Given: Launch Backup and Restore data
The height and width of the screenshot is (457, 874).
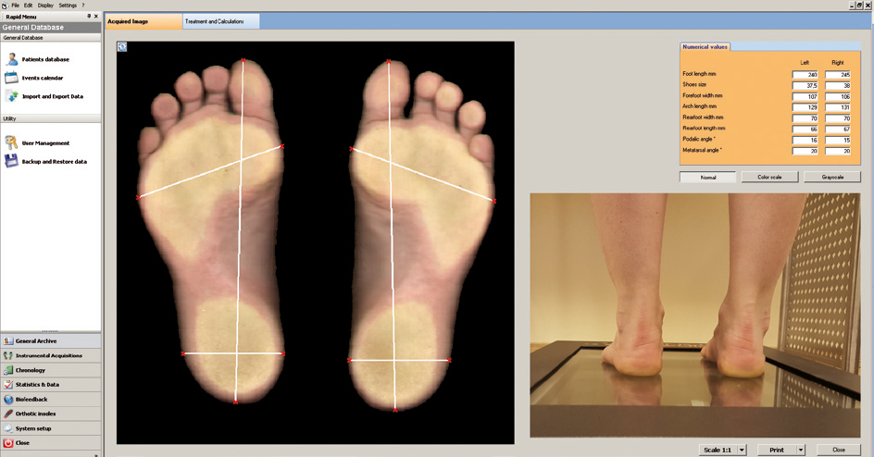Looking at the screenshot, I should (x=54, y=162).
